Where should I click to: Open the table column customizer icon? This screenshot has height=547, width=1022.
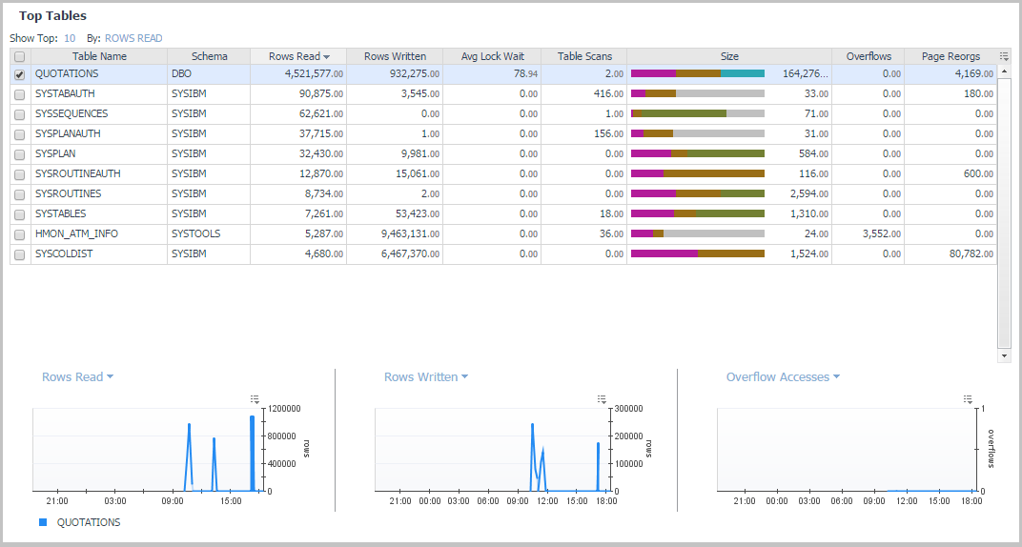click(x=1004, y=56)
